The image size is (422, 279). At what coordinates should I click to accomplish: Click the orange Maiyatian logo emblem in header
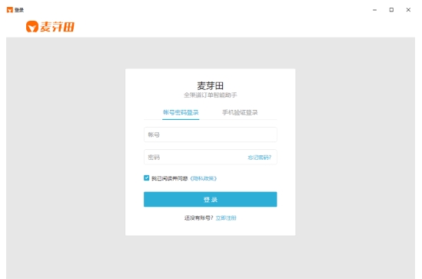pos(32,26)
